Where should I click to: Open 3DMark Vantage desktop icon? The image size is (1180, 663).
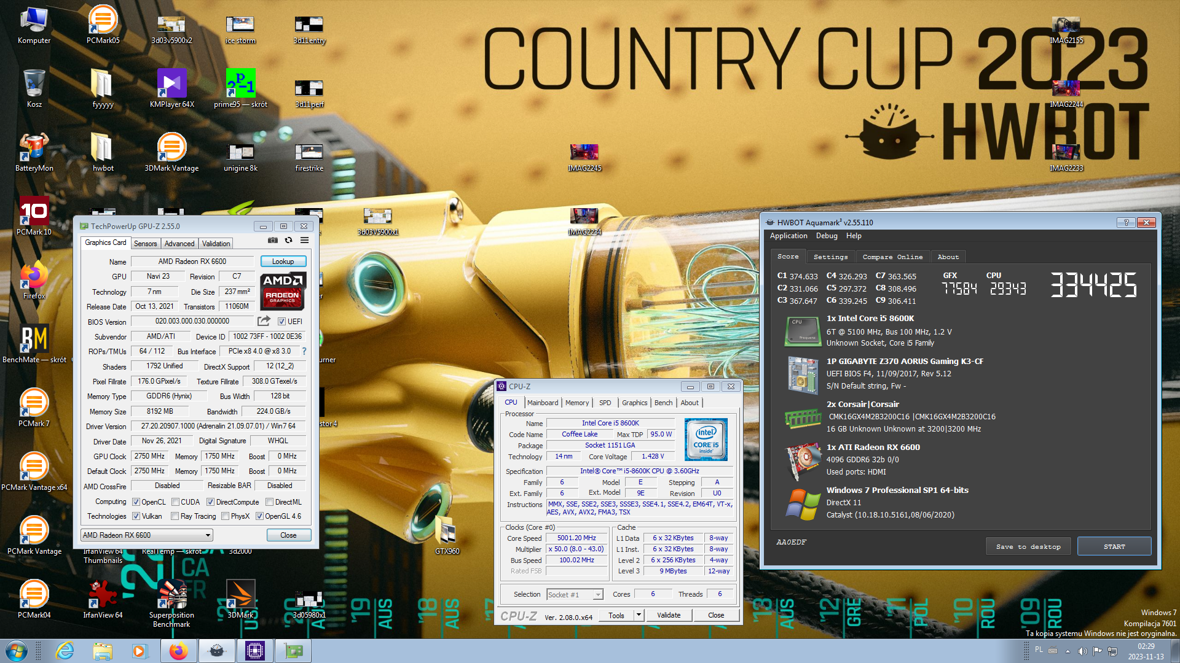pos(171,152)
